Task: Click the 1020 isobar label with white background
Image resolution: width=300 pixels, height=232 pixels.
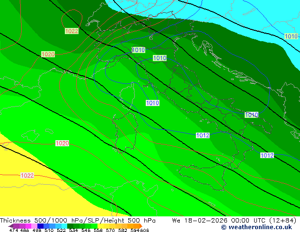Action: 62,143
